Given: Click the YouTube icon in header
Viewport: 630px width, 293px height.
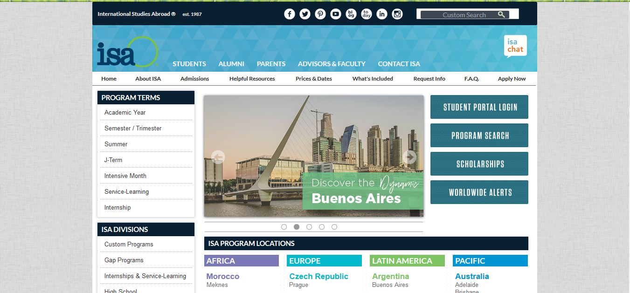Looking at the screenshot, I should [336, 14].
